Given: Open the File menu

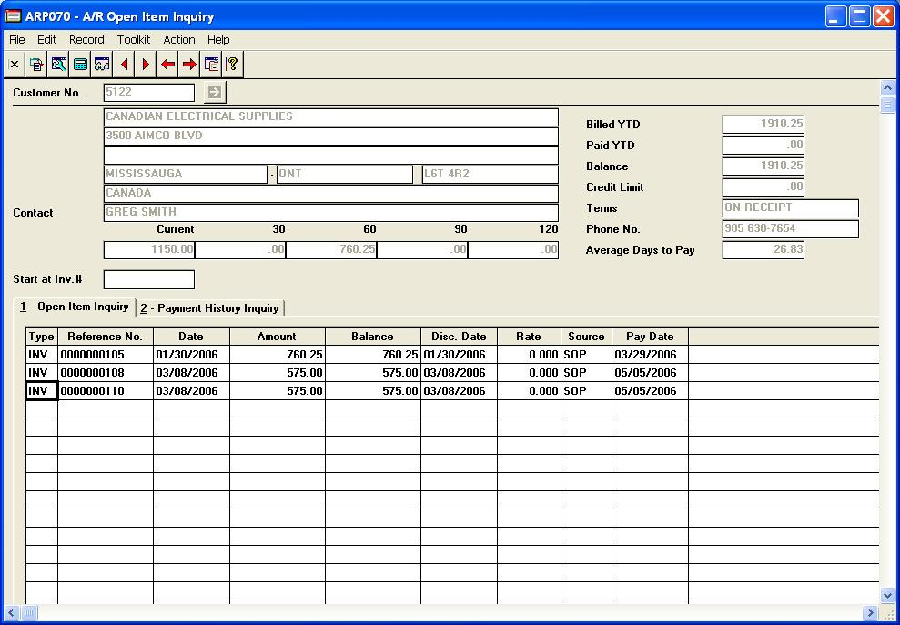Looking at the screenshot, I should point(17,40).
